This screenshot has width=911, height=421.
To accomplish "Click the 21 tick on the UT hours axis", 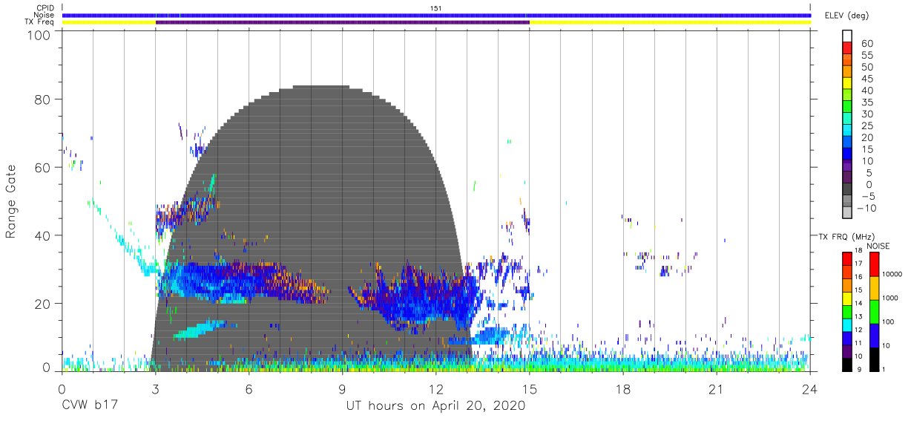I will click(717, 388).
